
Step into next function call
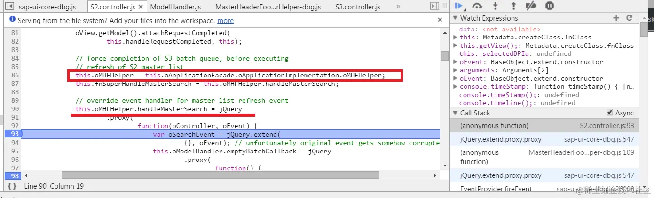tap(495, 6)
